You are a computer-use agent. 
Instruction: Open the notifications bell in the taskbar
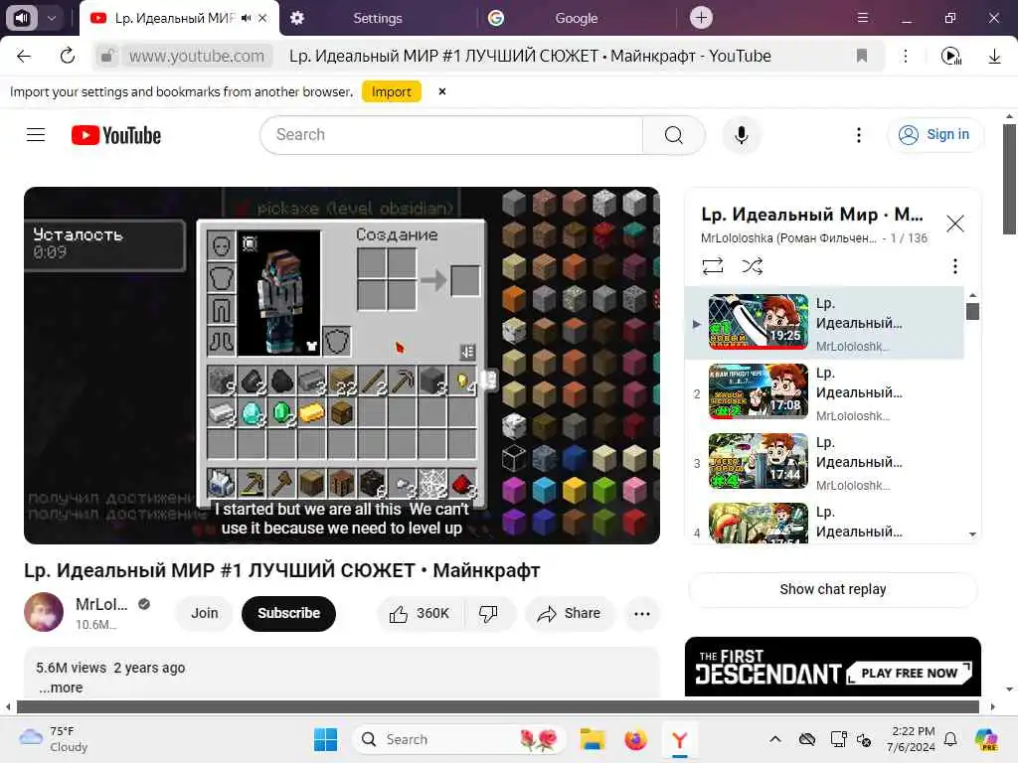click(950, 739)
